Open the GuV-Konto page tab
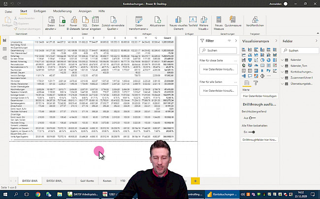Image resolution: width=320 pixels, height=199 pixels. (87, 181)
